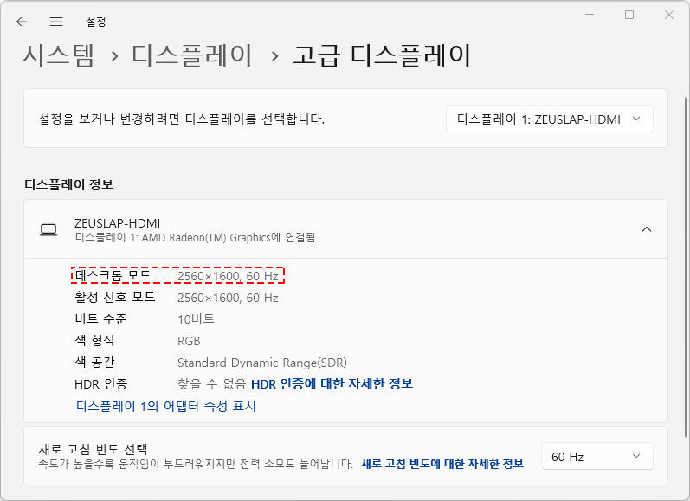Click the 데스크톱 모드 label
This screenshot has height=501, width=690.
[x=113, y=276]
